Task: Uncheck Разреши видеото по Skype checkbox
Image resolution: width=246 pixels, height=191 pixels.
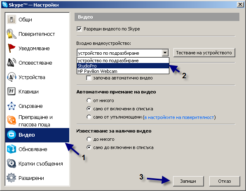Action: tap(79, 29)
